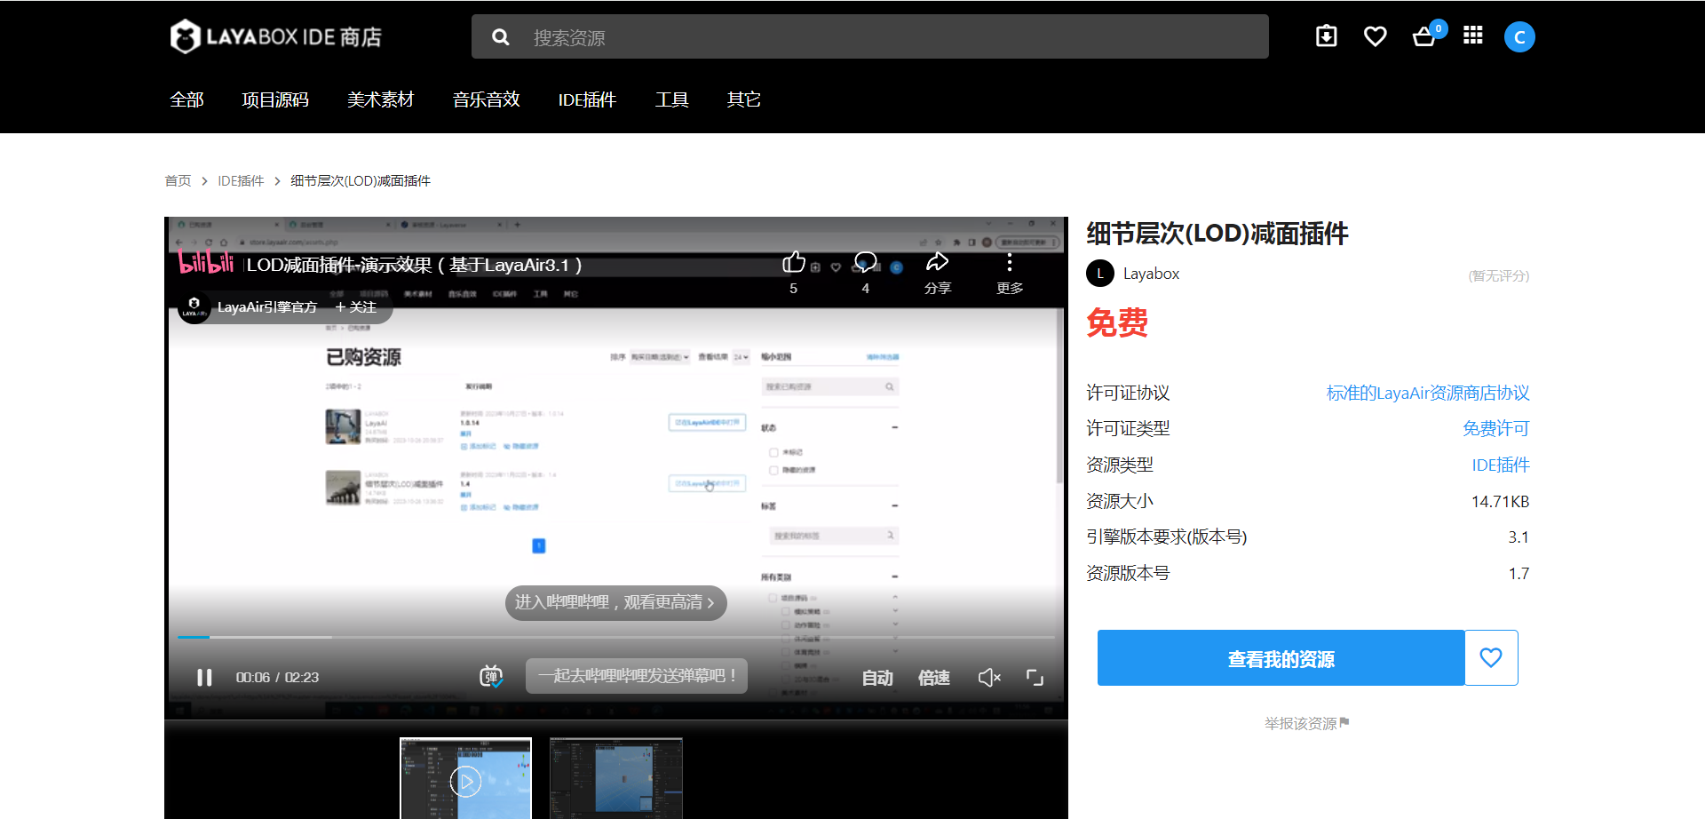
Task: Select 工具 category tab
Action: click(671, 99)
